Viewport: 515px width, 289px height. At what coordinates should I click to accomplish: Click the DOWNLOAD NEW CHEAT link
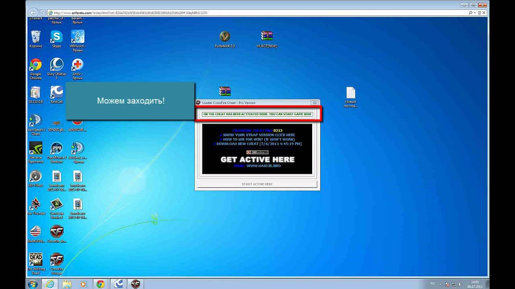coord(259,144)
